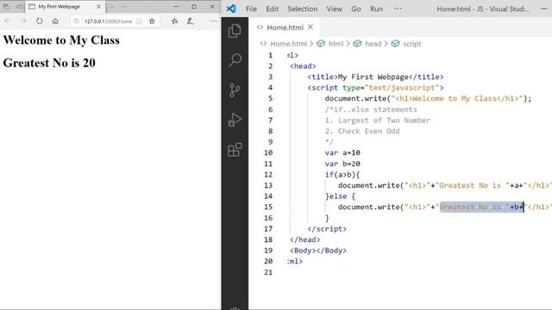
Task: Go back in the browser
Action: tap(8, 21)
